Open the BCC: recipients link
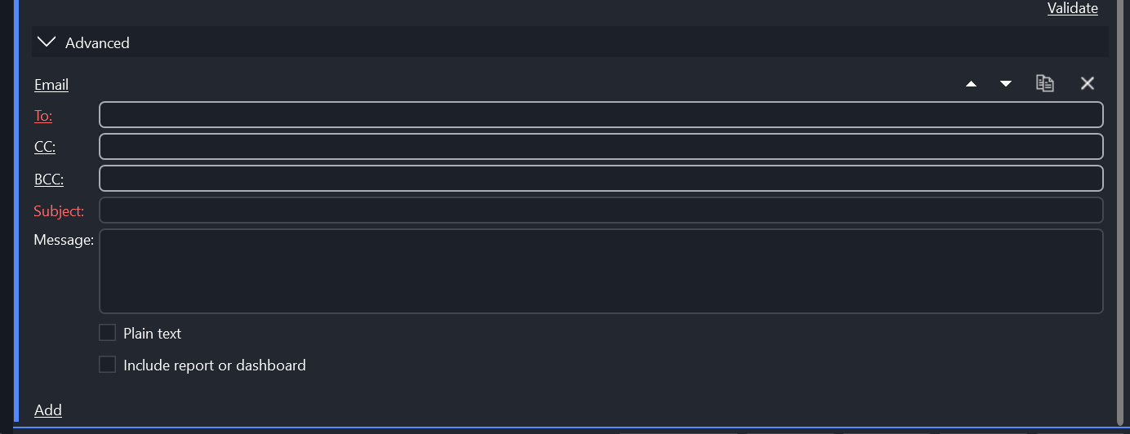The width and height of the screenshot is (1130, 434). pos(49,179)
